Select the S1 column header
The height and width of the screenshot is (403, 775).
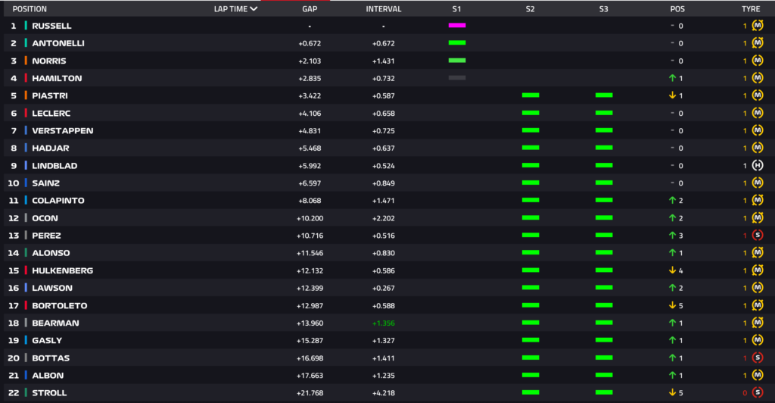(x=456, y=9)
